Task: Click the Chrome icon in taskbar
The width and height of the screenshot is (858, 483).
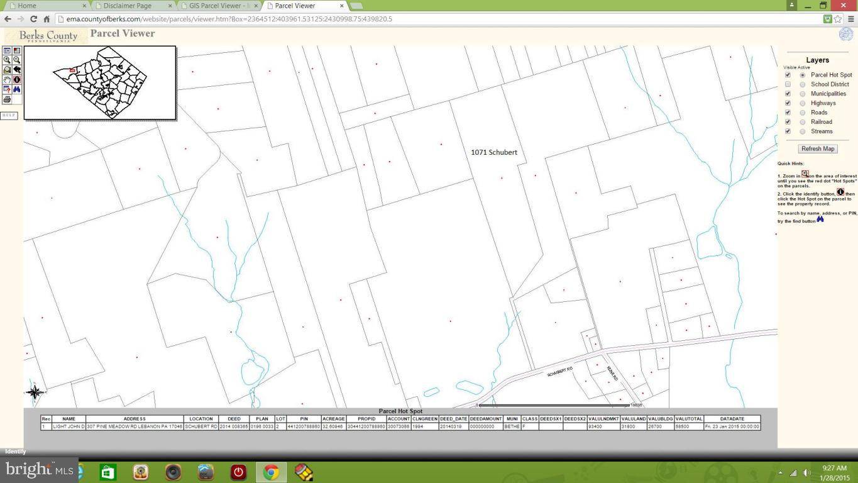Action: [271, 472]
